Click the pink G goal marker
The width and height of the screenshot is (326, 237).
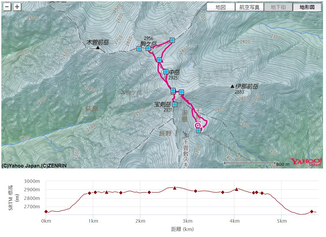[198, 125]
